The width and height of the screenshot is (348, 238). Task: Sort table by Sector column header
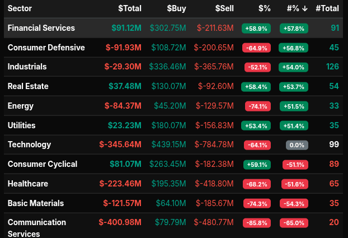tap(20, 8)
